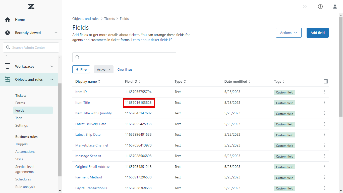Click the Filter button
The image size is (343, 193).
point(81,69)
